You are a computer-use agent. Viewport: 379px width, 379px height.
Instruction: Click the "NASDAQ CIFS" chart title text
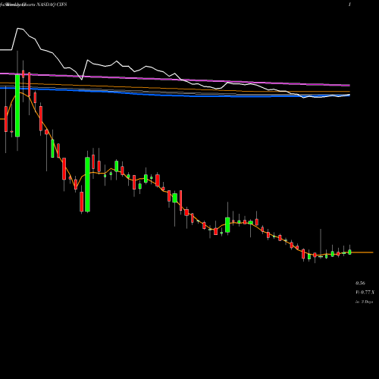pyautogui.click(x=52, y=5)
